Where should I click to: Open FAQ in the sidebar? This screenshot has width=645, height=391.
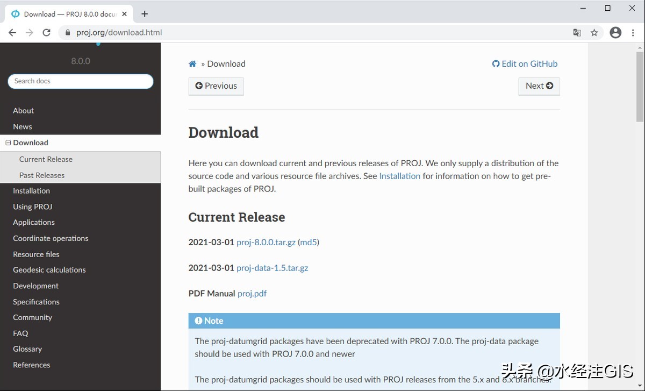pos(20,333)
